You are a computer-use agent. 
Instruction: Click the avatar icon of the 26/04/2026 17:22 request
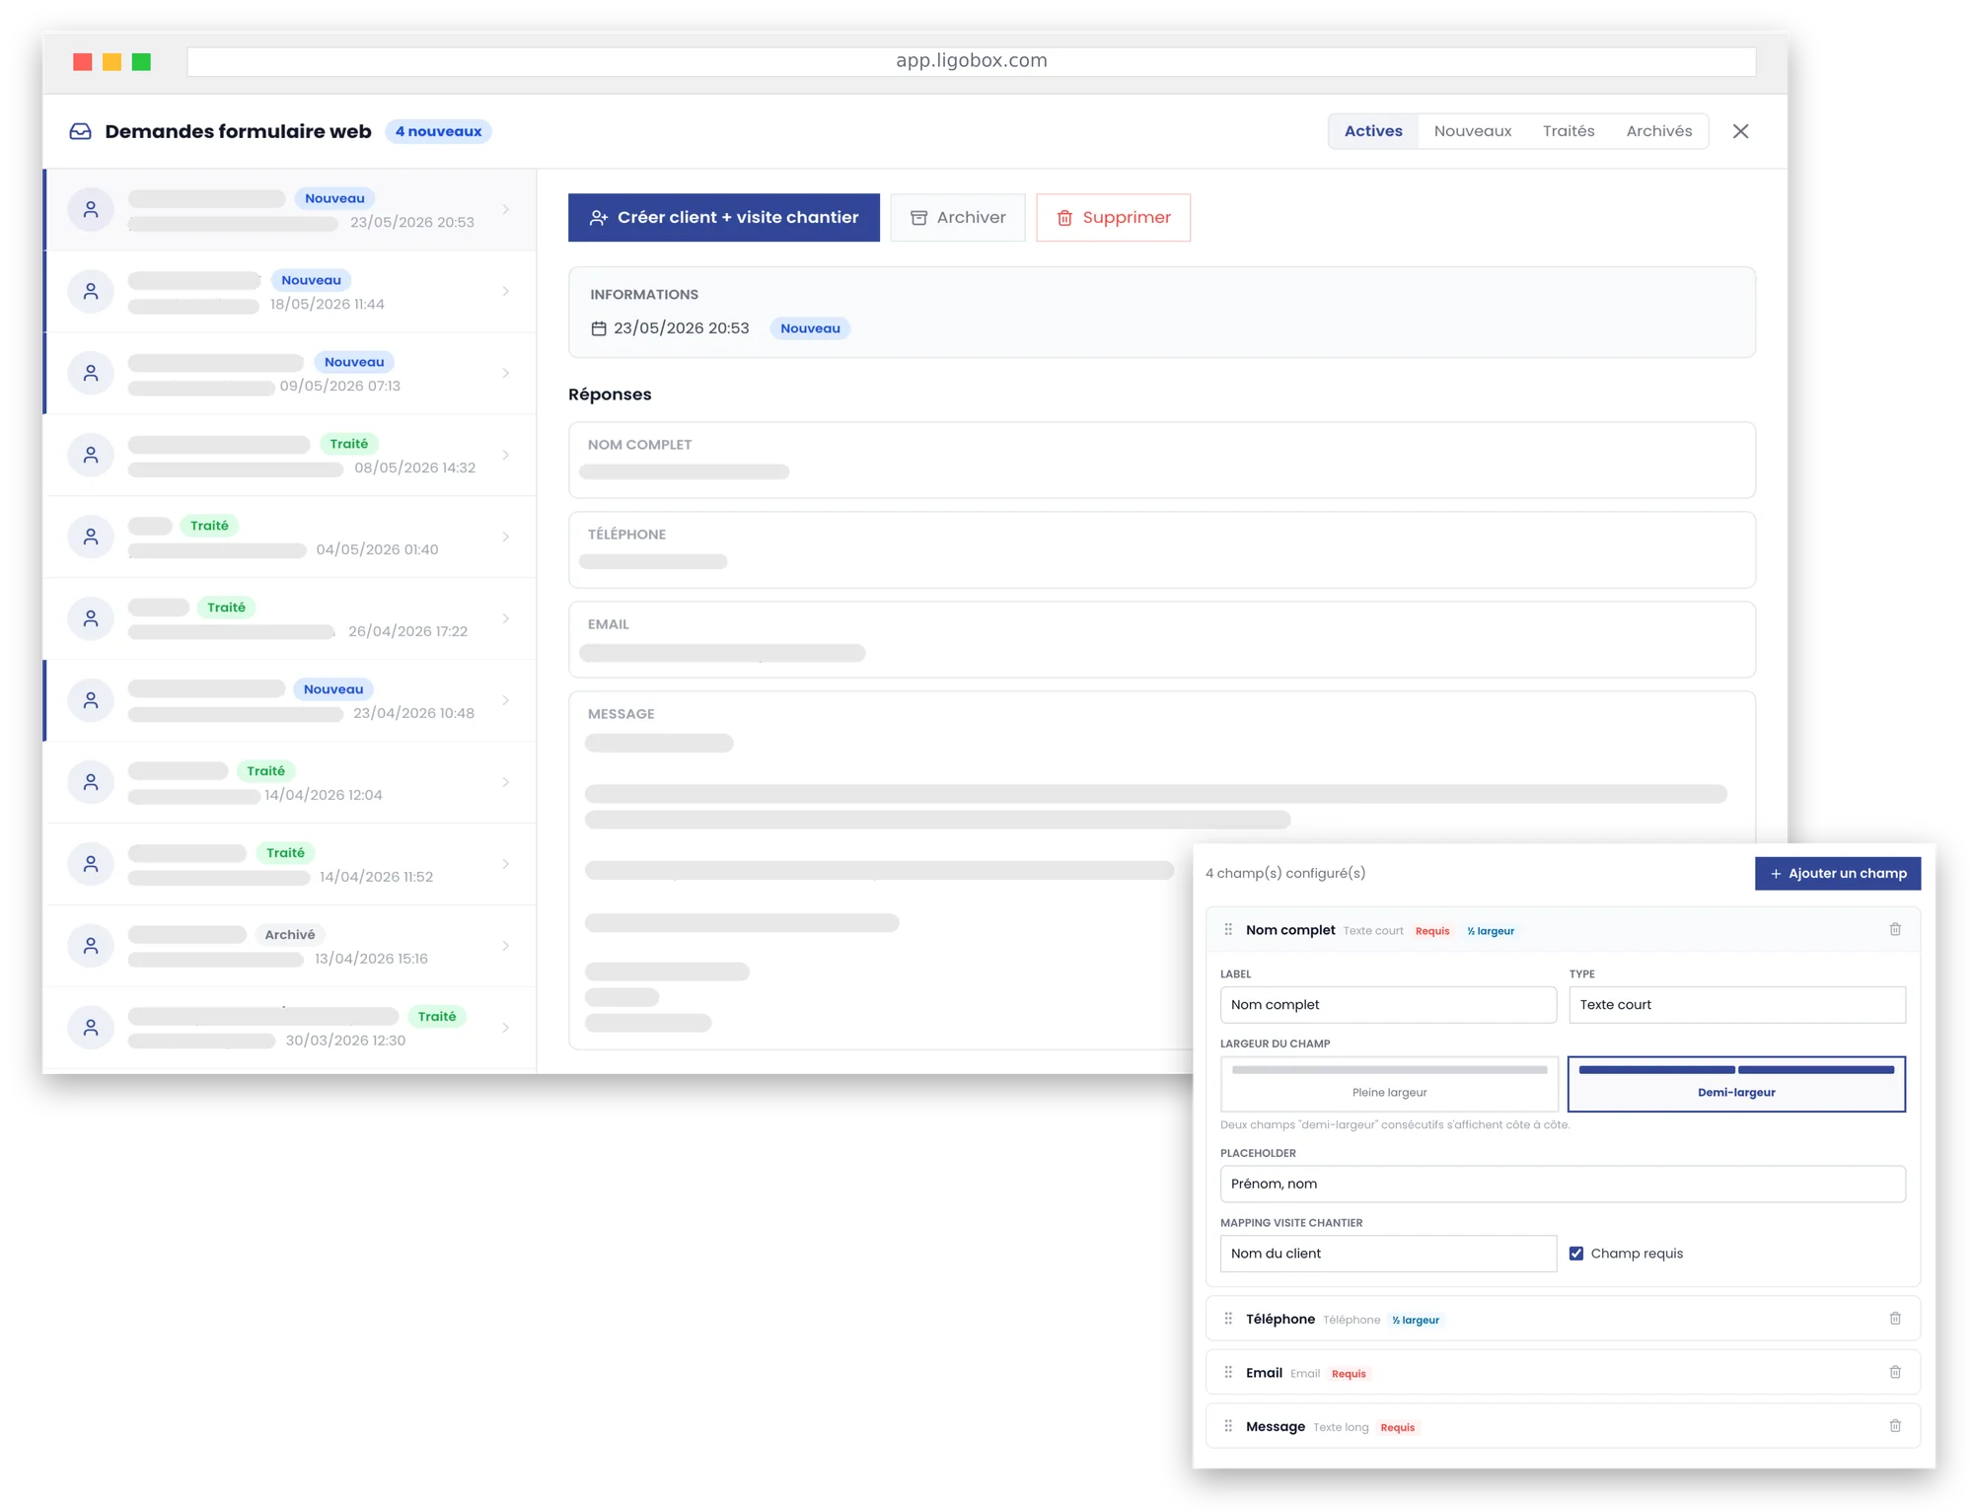pyautogui.click(x=91, y=618)
